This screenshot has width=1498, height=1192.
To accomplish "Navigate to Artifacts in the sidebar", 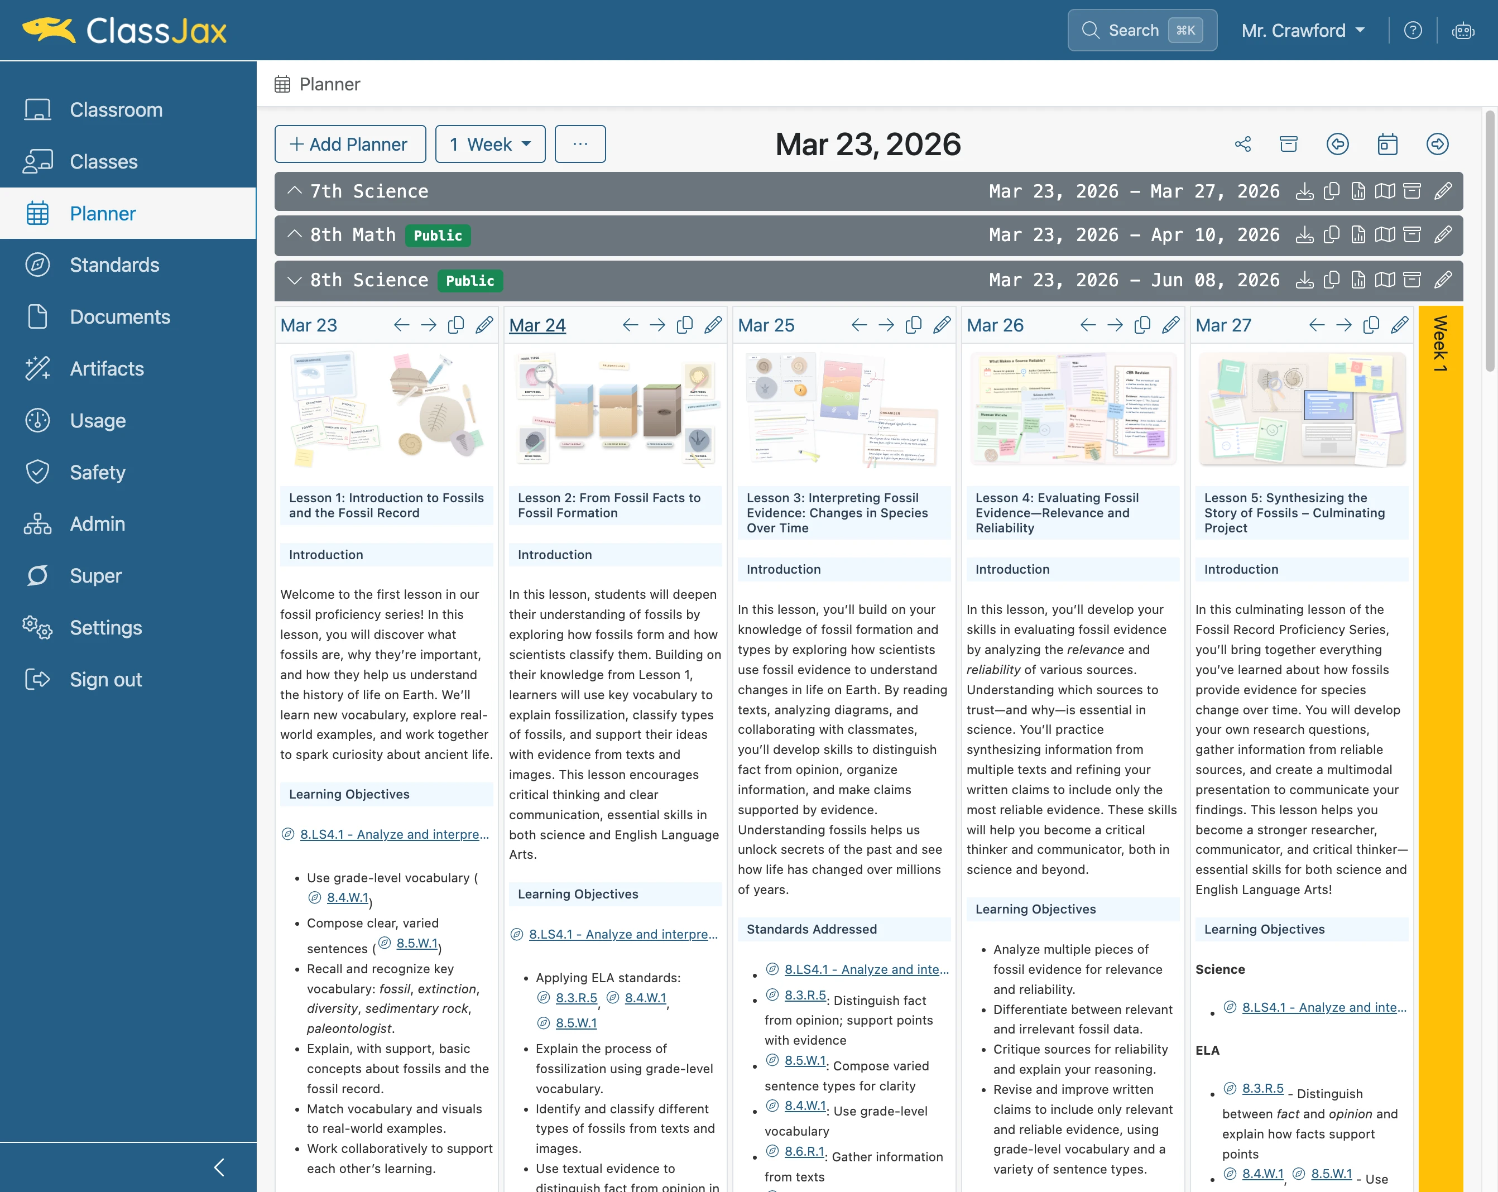I will (107, 368).
